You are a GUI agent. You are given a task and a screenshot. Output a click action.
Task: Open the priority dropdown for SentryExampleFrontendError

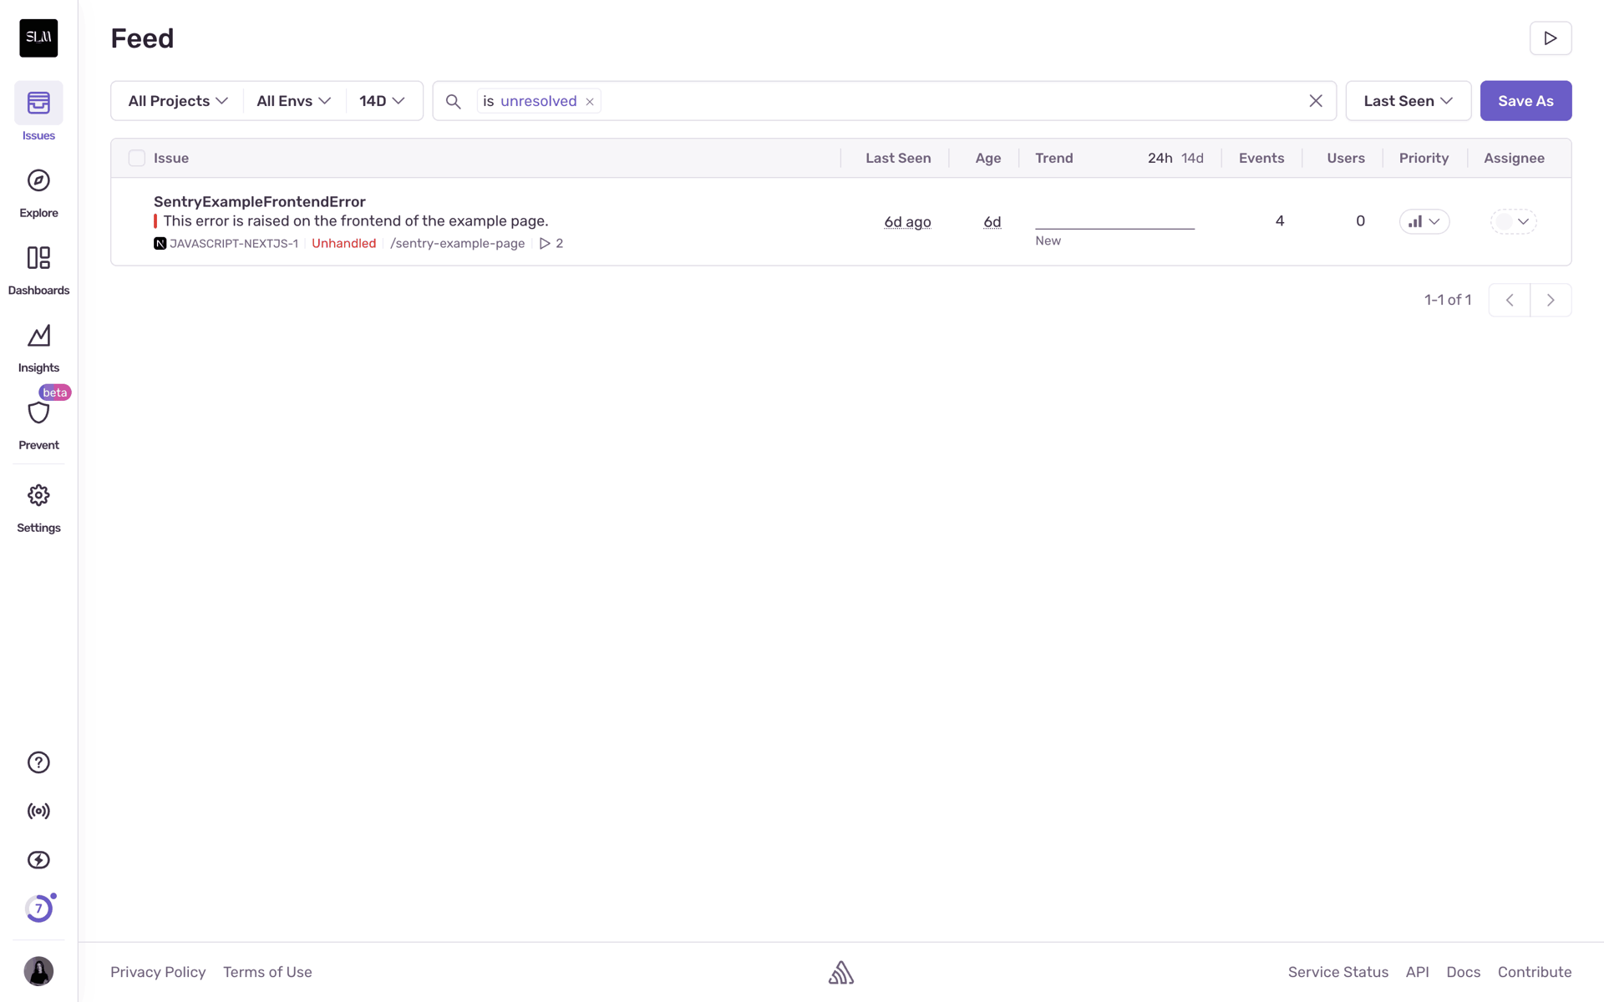pyautogui.click(x=1424, y=221)
